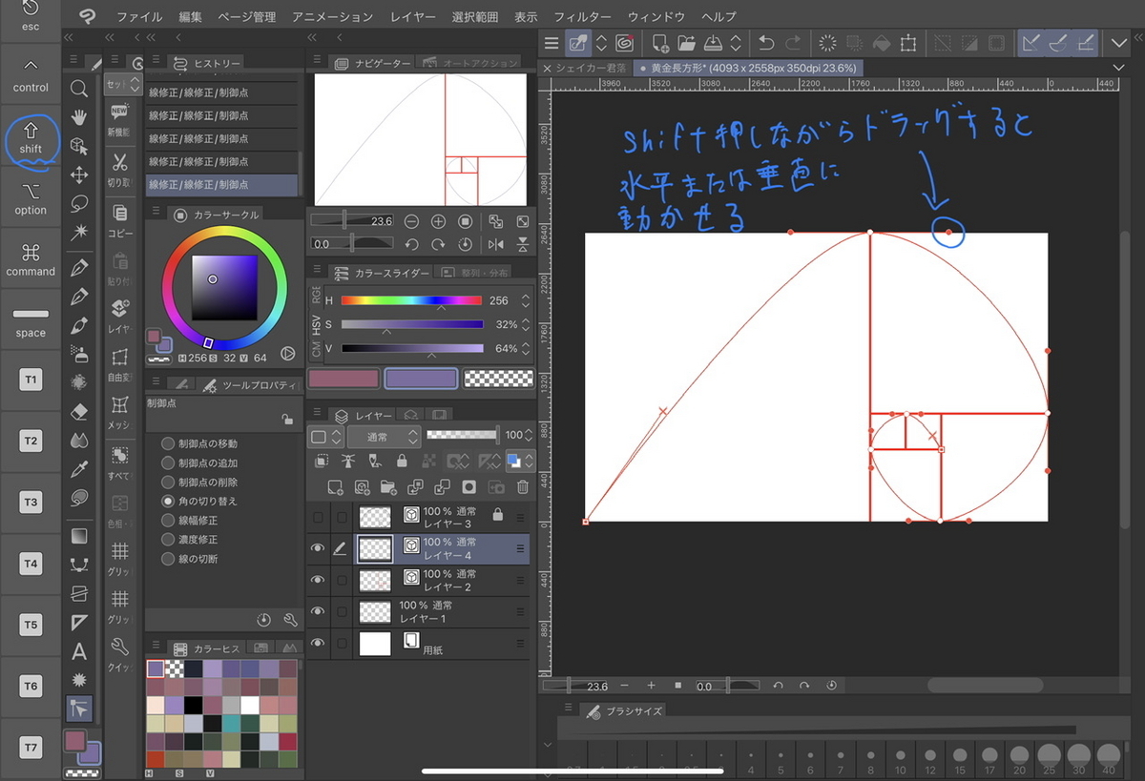
Task: Expand command bar overflow chevron
Action: (1118, 43)
